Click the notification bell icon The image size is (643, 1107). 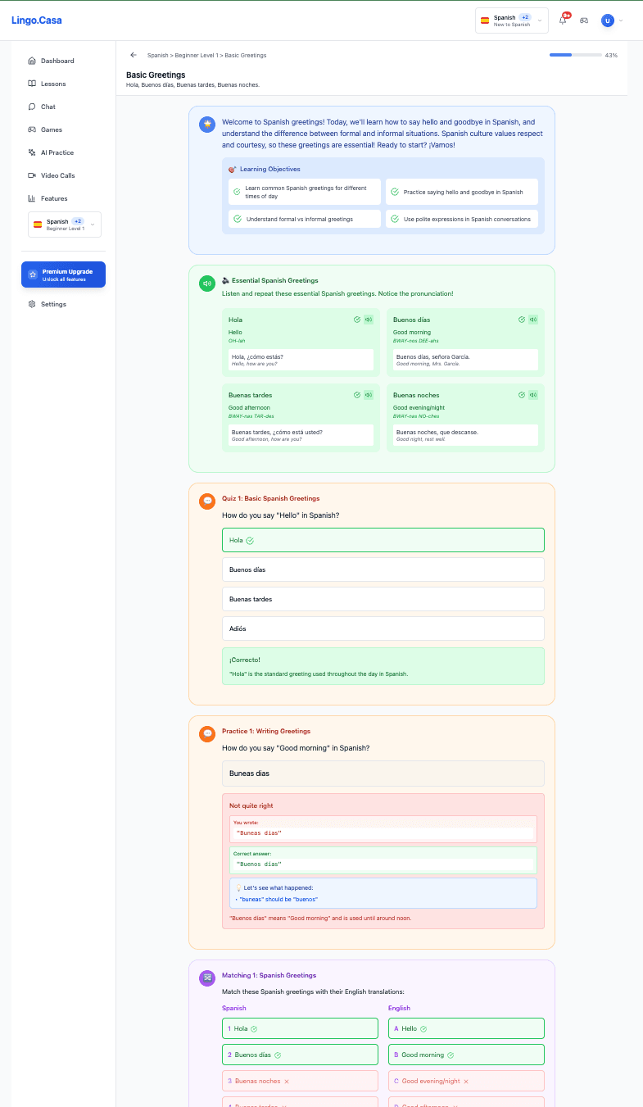click(563, 20)
